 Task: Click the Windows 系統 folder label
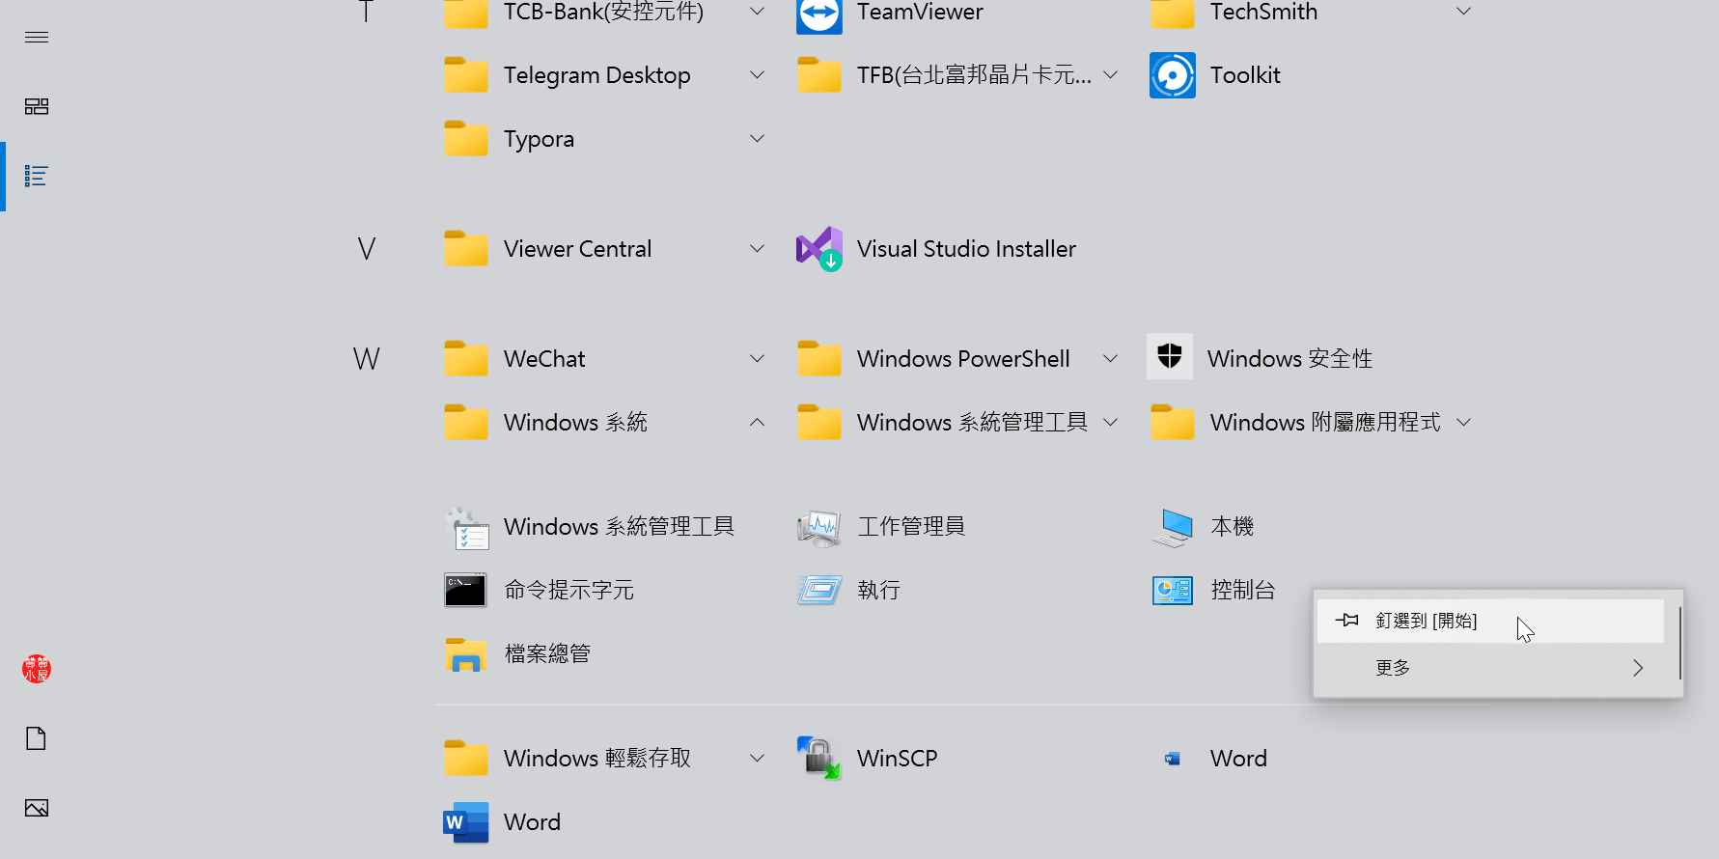(575, 423)
